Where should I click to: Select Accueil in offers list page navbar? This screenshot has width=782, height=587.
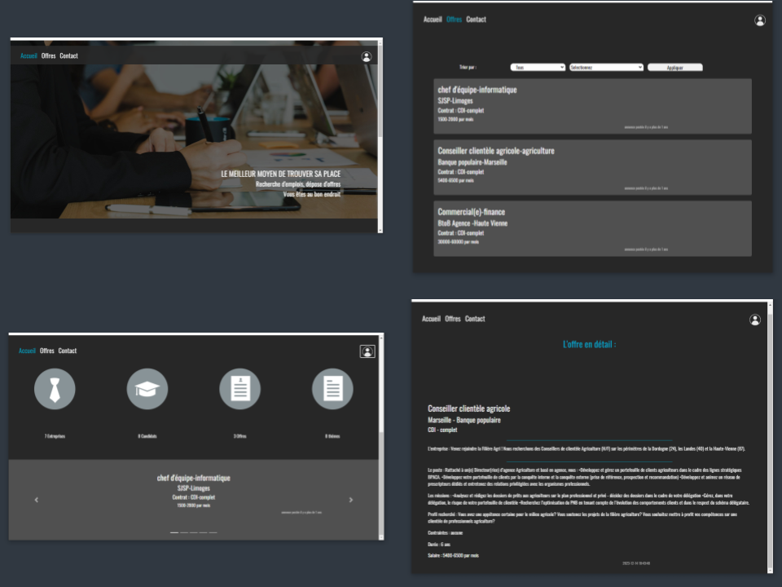[x=433, y=20]
